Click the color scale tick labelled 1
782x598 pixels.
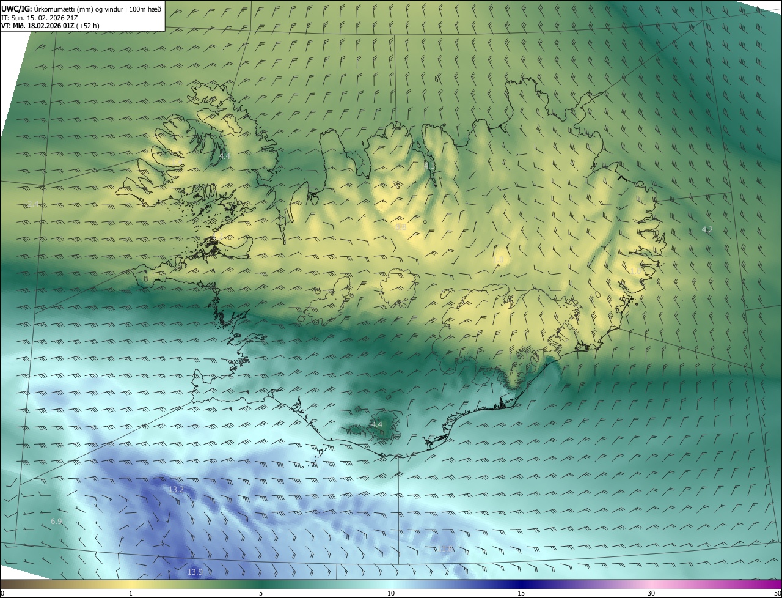click(x=131, y=593)
